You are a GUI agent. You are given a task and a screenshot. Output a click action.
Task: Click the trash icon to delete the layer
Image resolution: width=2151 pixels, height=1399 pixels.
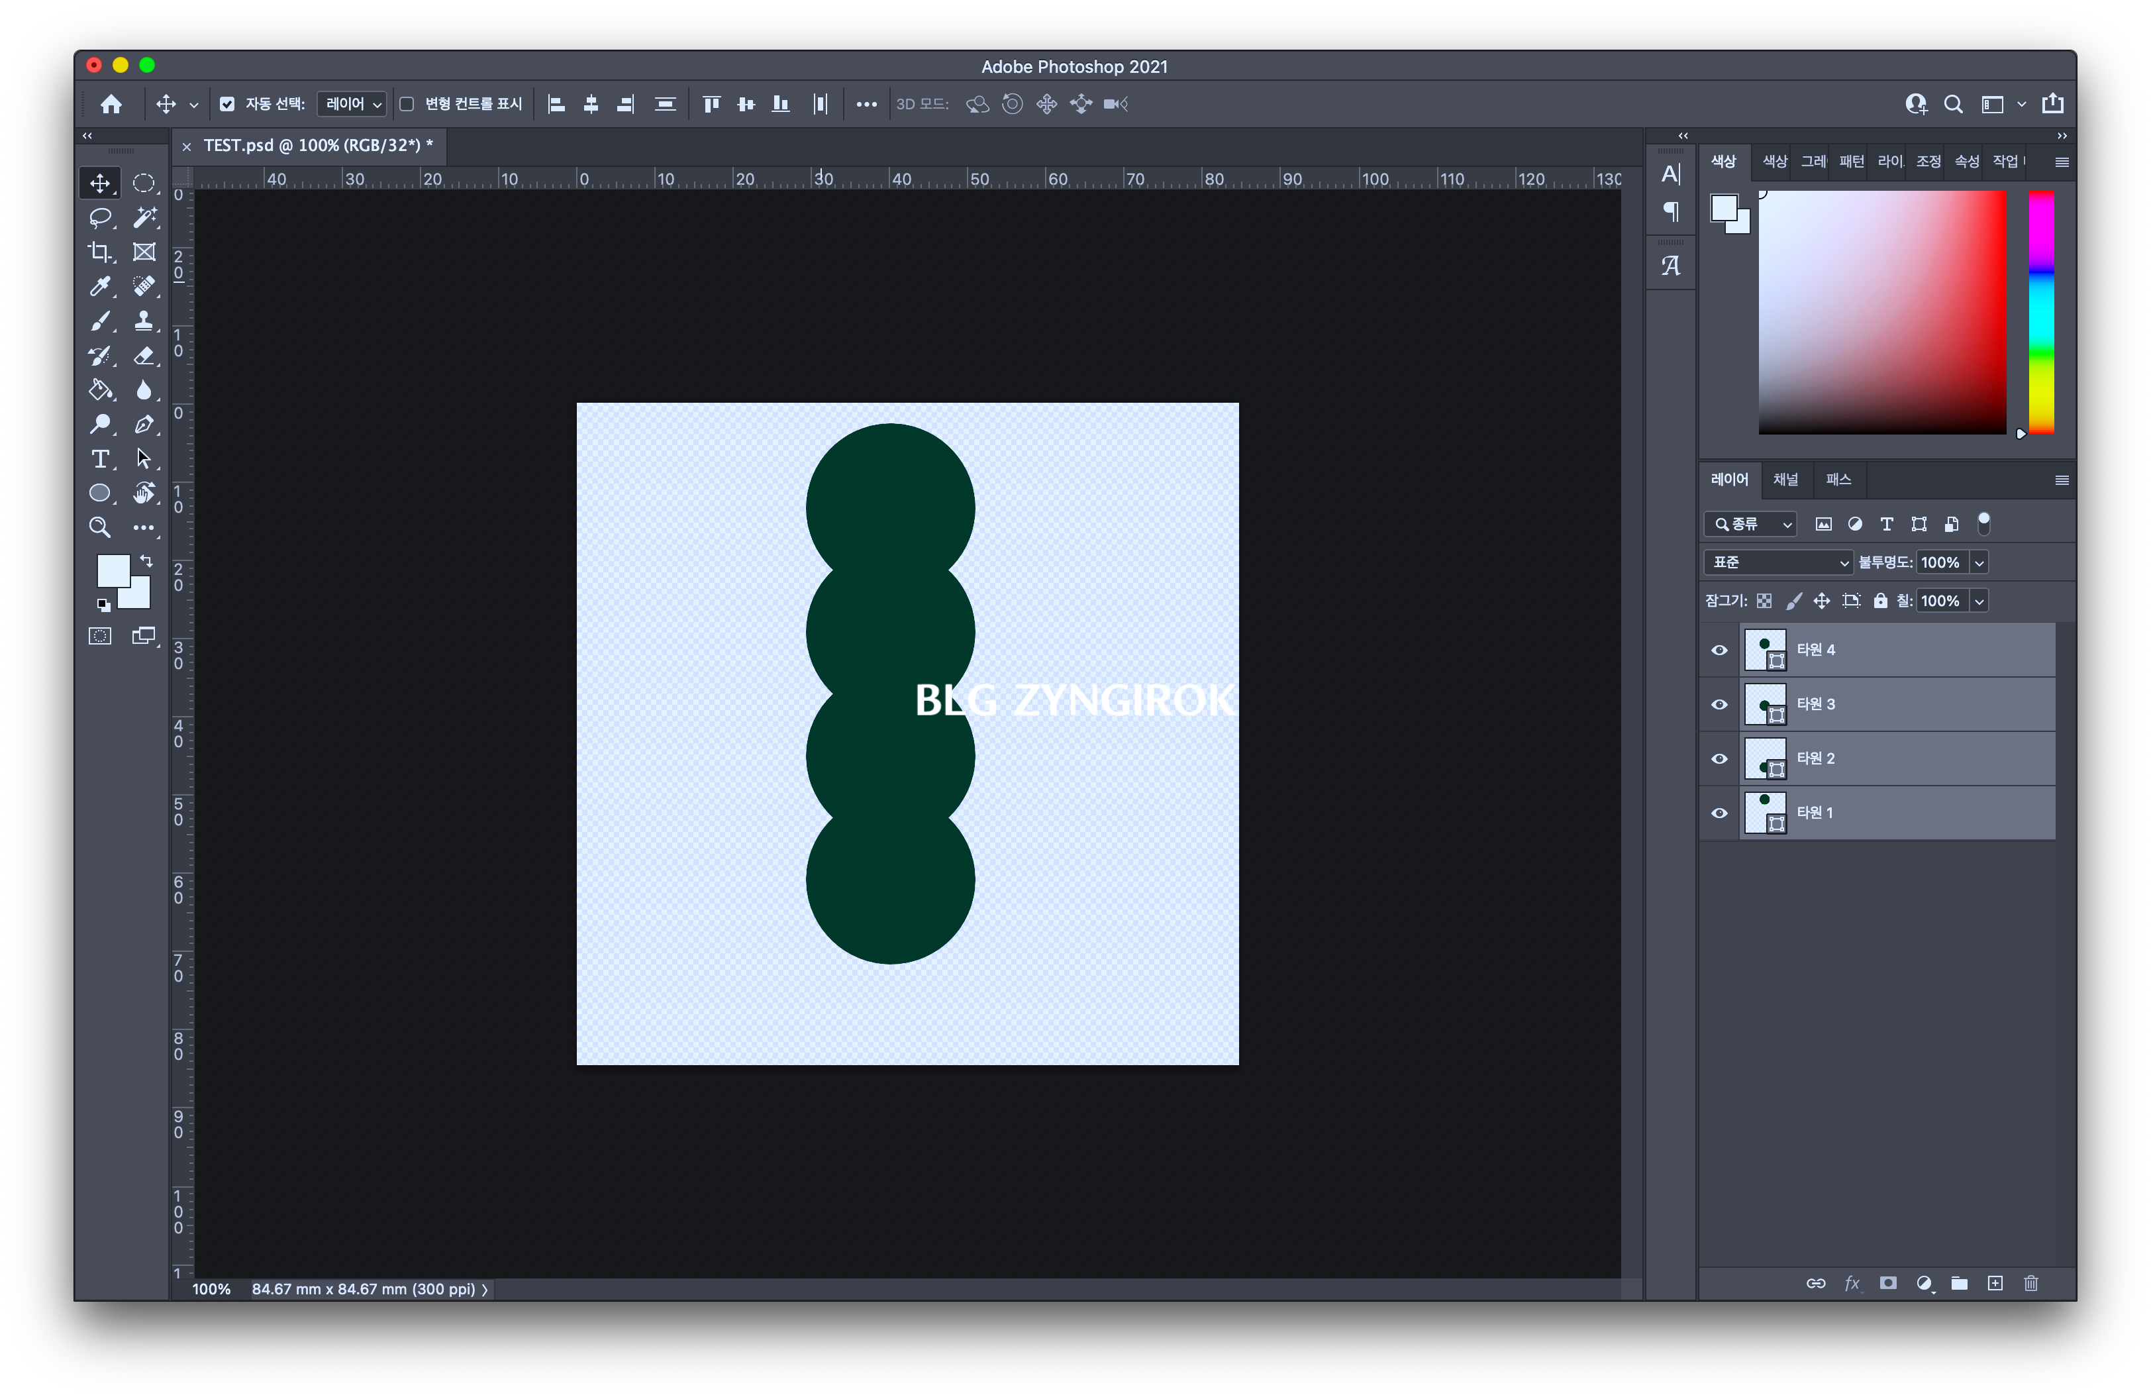click(2030, 1283)
